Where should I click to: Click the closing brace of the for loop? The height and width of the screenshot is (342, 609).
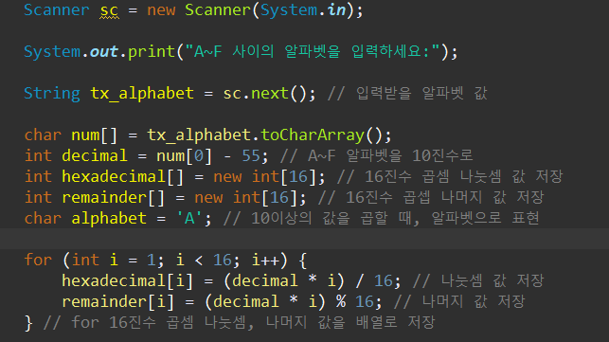28,323
